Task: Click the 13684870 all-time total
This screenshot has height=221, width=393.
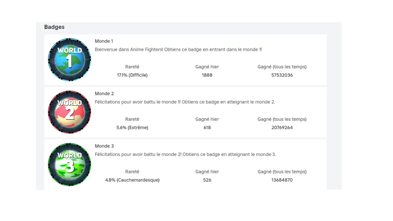Action: [x=282, y=180]
